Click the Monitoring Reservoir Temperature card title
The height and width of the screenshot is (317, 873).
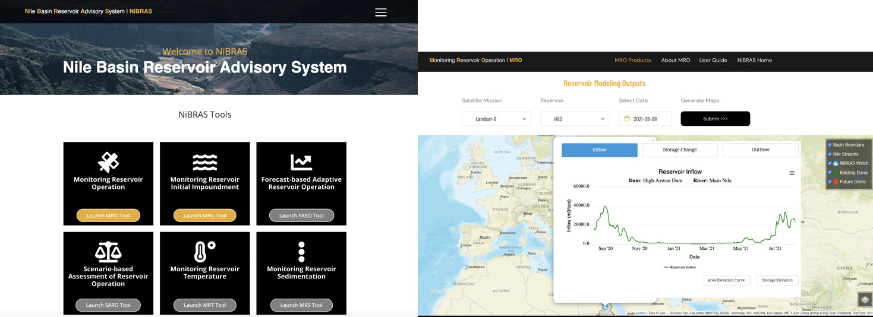point(205,272)
